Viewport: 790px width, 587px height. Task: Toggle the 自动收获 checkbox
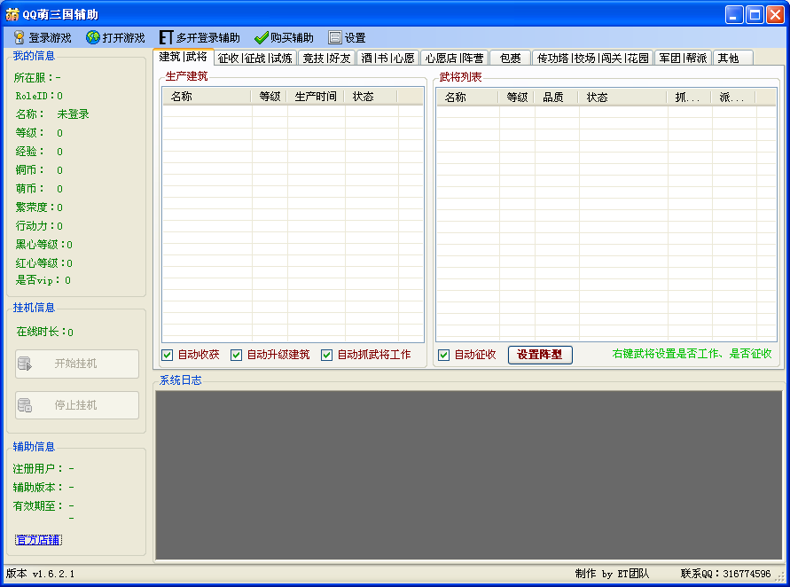coord(168,356)
